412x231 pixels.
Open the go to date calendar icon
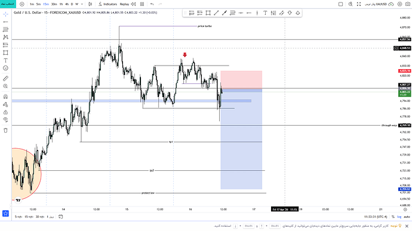pyautogui.click(x=60, y=217)
